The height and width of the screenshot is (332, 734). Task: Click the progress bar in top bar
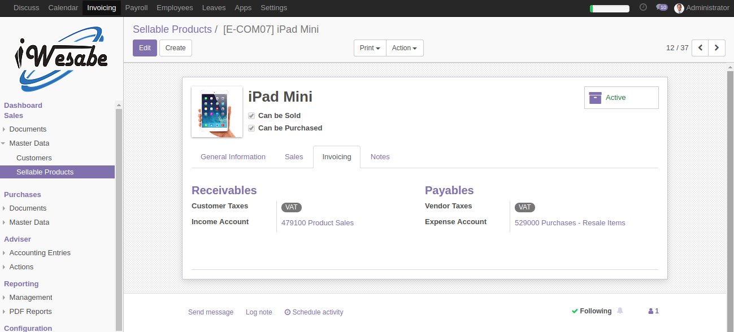[610, 8]
